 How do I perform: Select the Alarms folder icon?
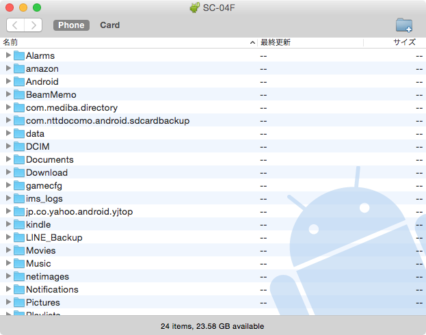coord(19,55)
